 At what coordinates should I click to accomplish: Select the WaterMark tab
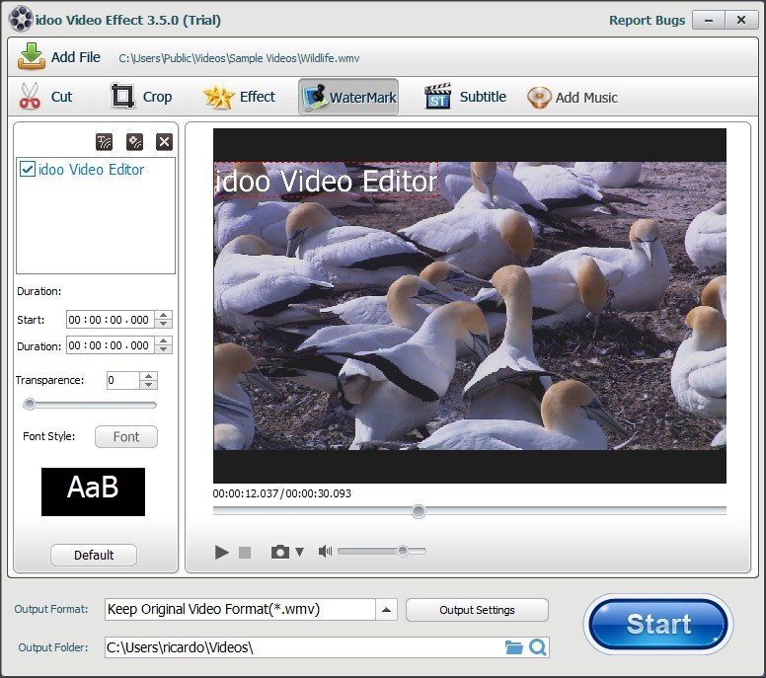pyautogui.click(x=348, y=97)
